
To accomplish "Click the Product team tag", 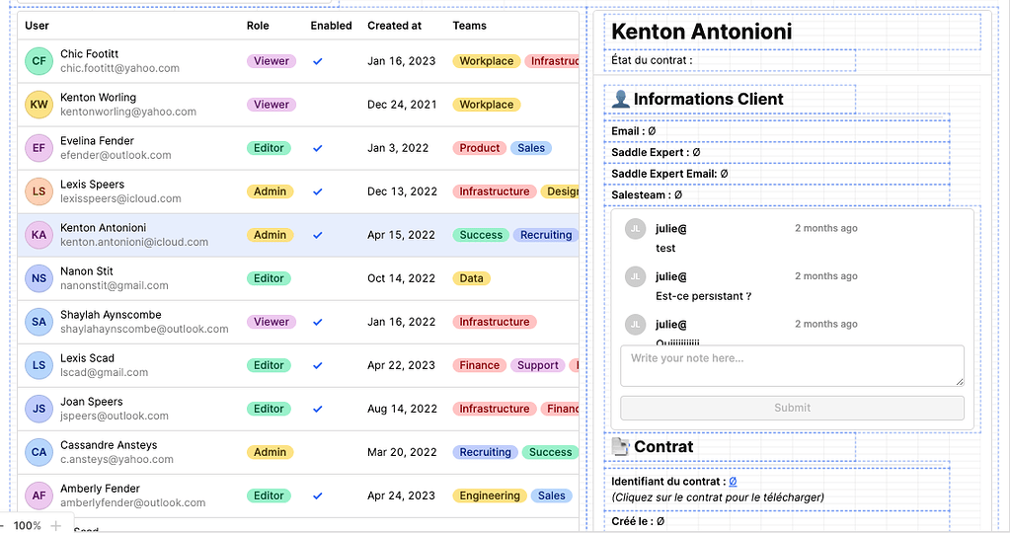I will coord(479,148).
